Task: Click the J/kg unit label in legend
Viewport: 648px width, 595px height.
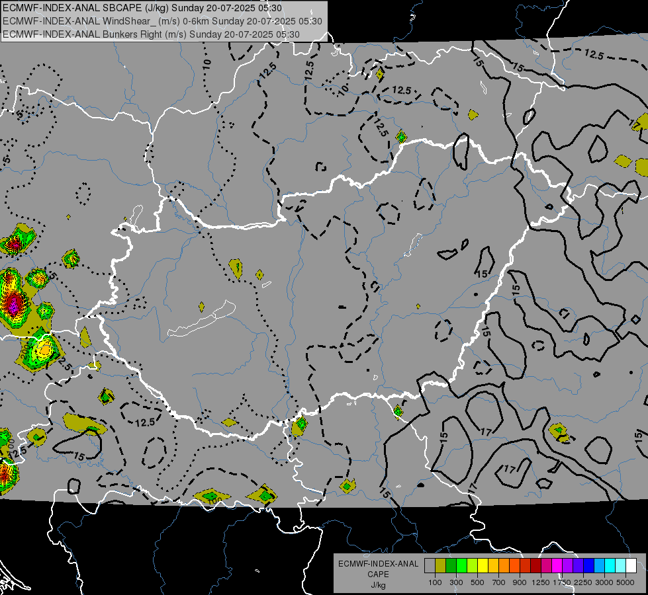Action: (x=378, y=585)
